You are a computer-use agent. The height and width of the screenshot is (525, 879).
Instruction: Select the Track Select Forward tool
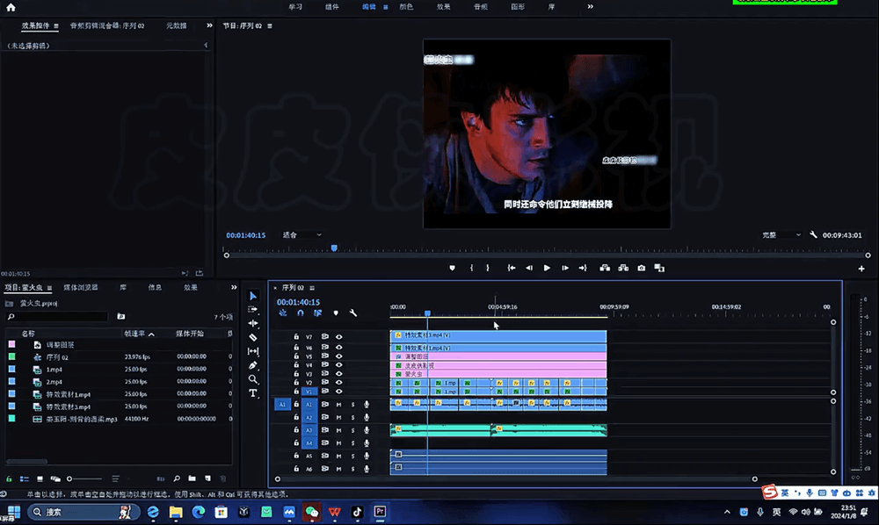coord(253,310)
